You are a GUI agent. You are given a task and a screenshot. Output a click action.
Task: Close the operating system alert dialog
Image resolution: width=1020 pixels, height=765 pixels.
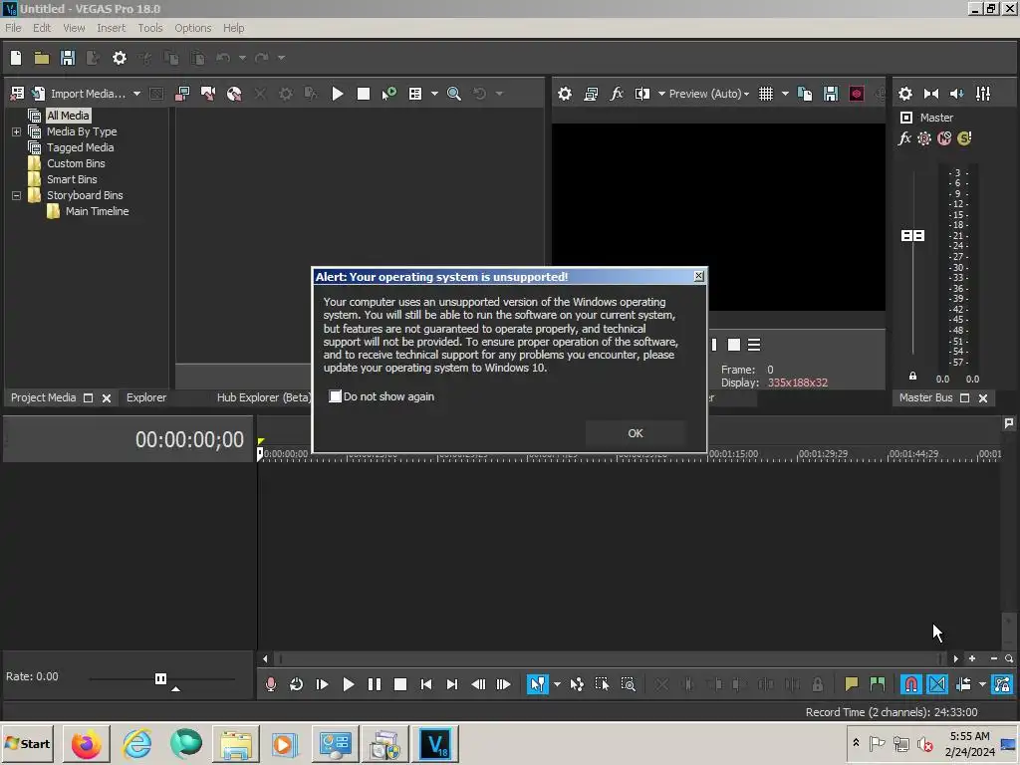click(698, 276)
